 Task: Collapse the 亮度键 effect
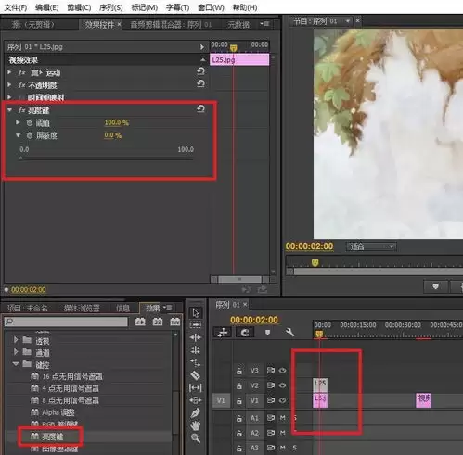point(9,109)
